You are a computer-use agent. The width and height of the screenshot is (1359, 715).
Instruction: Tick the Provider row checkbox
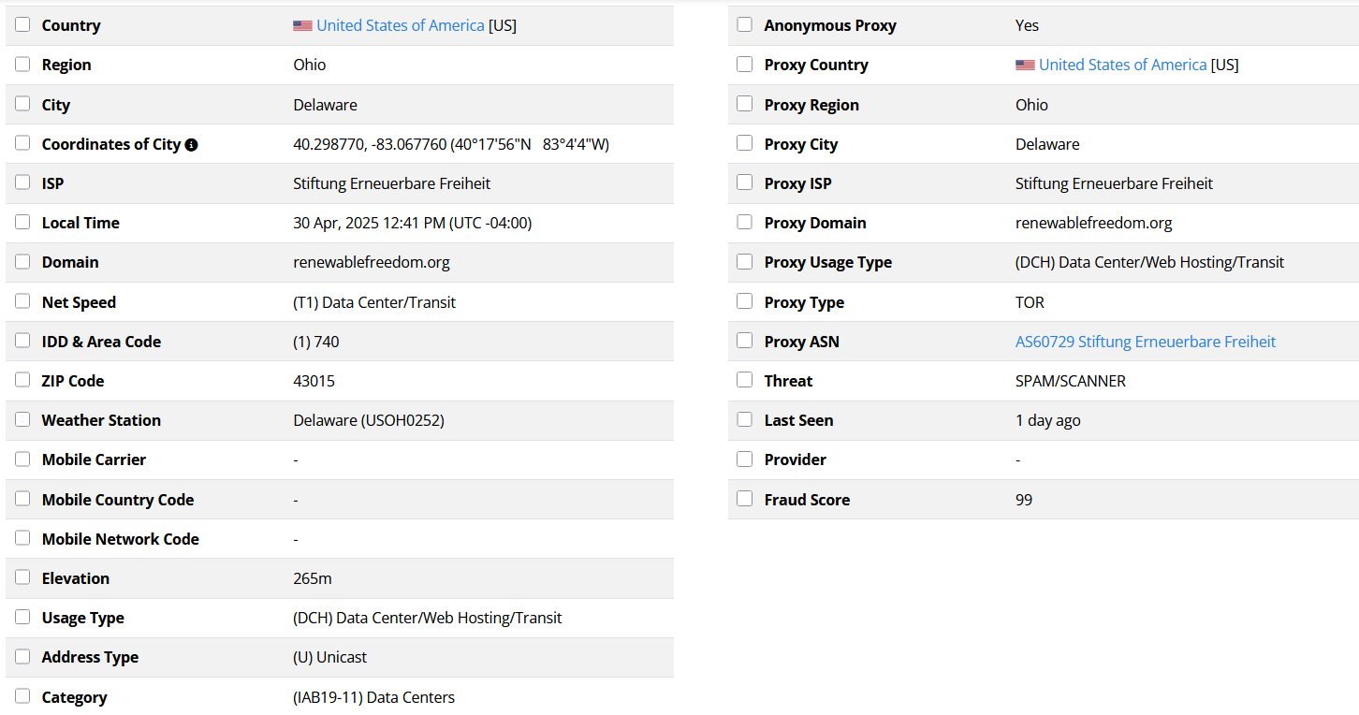tap(745, 459)
